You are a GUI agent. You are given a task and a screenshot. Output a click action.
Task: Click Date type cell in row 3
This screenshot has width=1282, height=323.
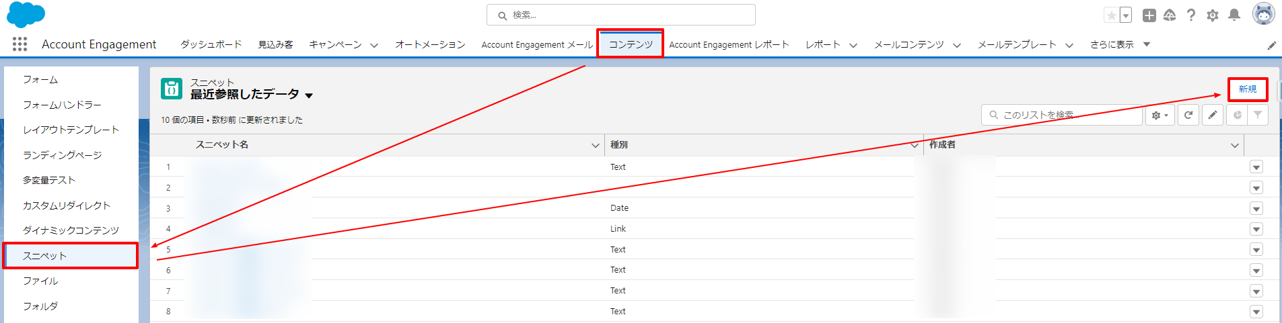click(619, 208)
